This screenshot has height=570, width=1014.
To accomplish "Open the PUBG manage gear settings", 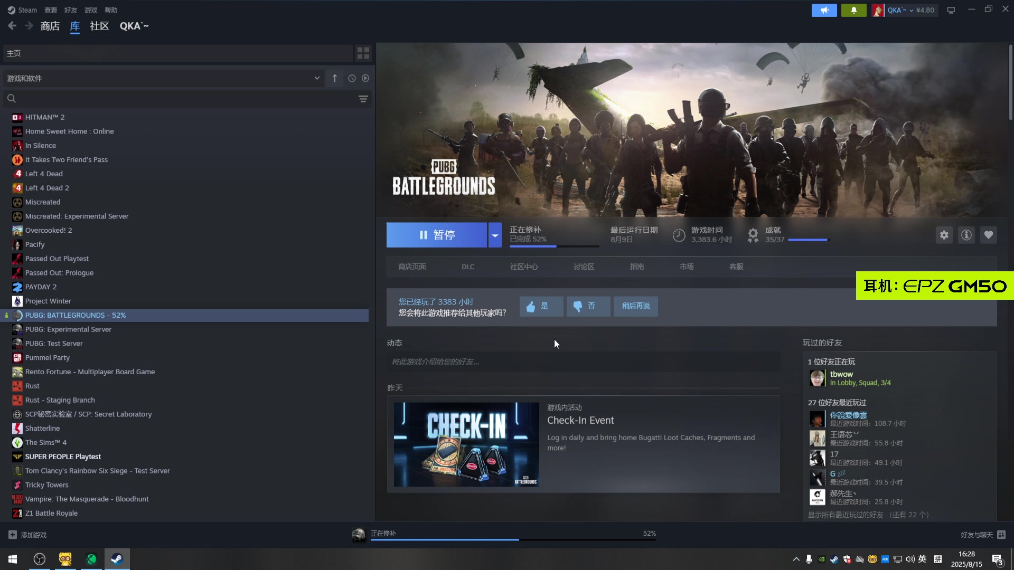I will [944, 235].
